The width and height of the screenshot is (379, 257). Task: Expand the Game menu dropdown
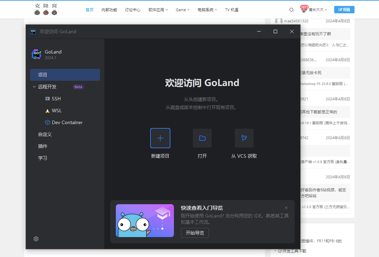[183, 10]
